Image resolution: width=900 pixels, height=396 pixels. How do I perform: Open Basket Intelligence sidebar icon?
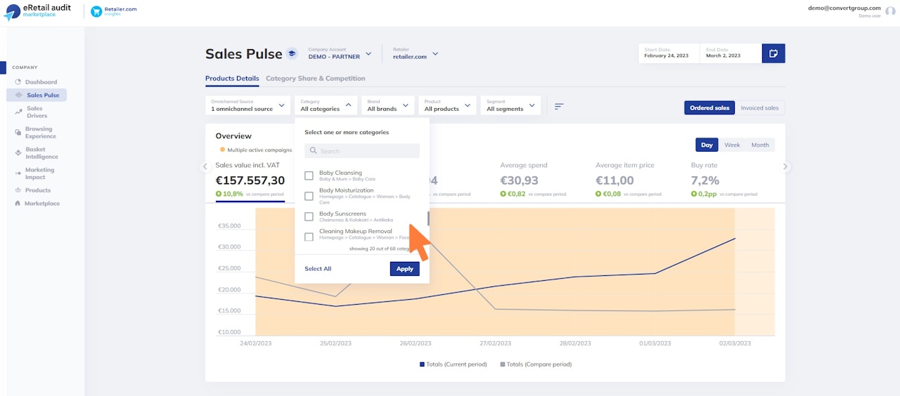[18, 152]
